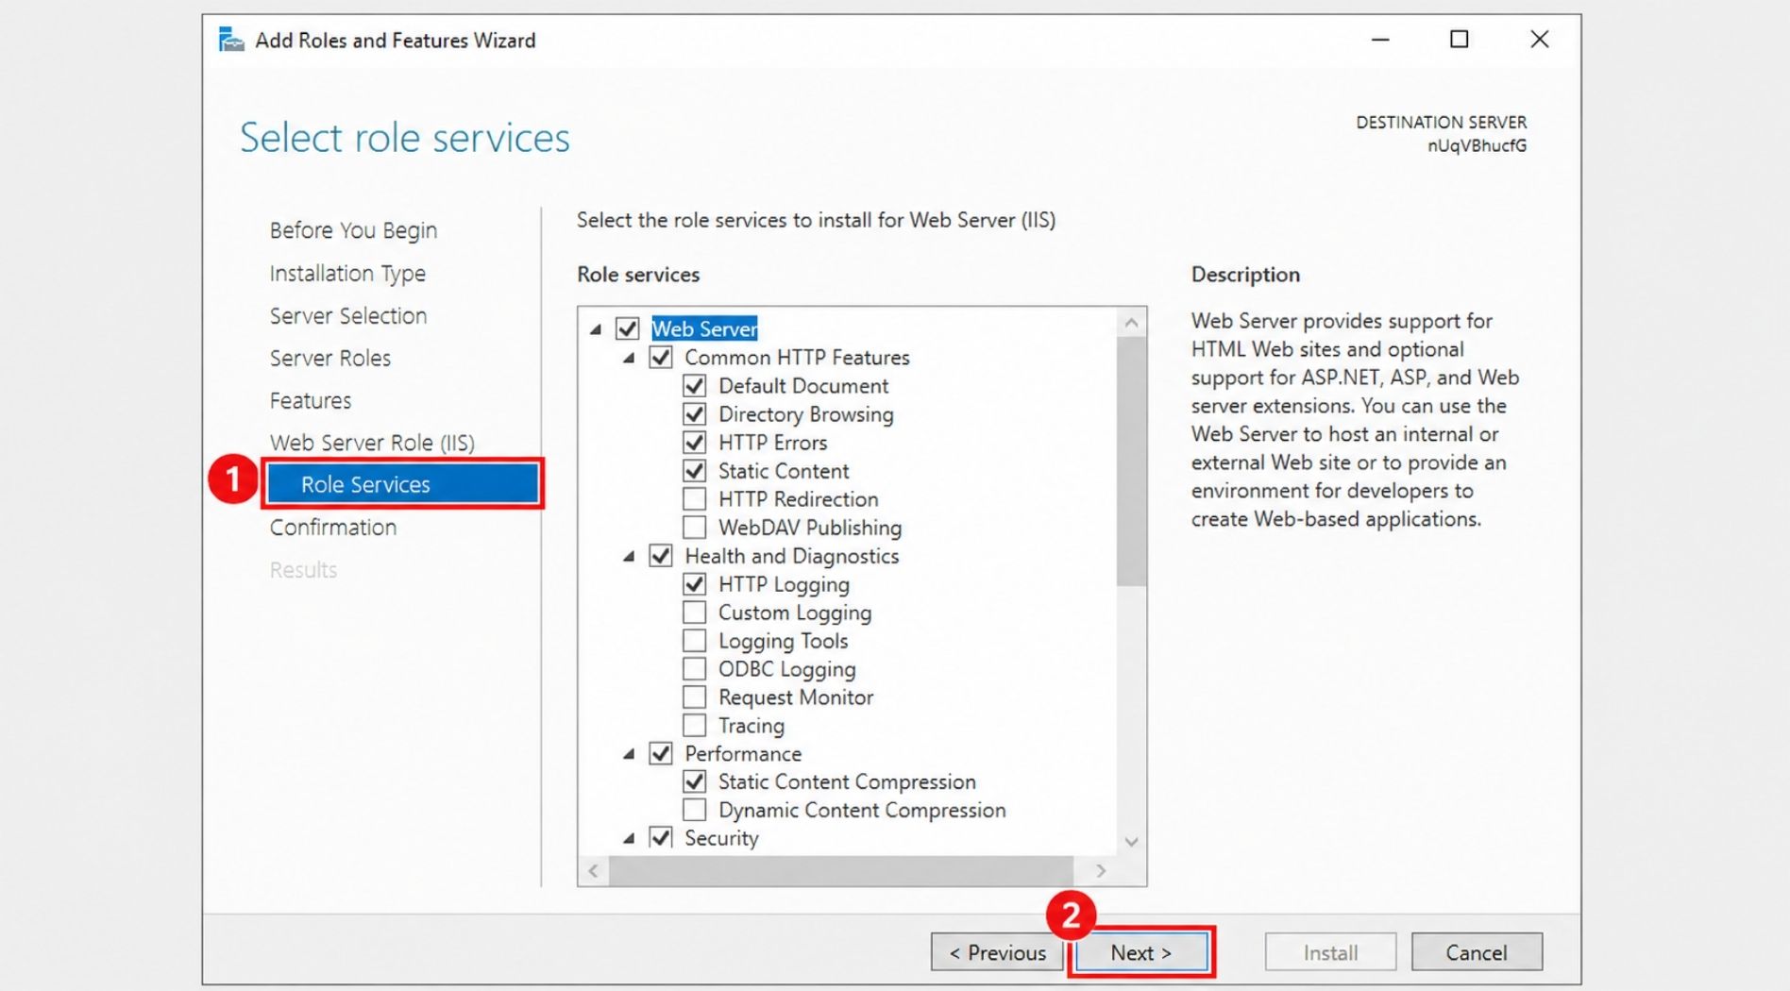
Task: Enable the Custom Logging checkbox
Action: pyautogui.click(x=694, y=613)
